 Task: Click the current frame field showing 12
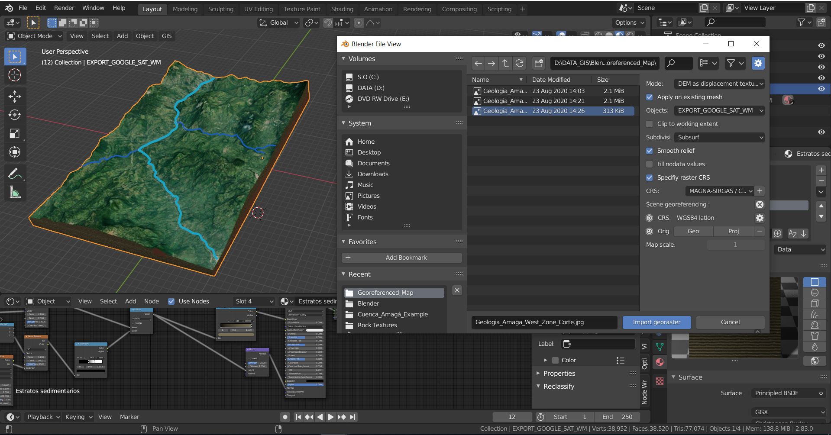512,417
